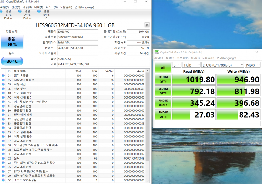Open the unit dropdown showing MB/s
Image resolution: width=262 pixels, height=184 pixels.
coord(253,65)
